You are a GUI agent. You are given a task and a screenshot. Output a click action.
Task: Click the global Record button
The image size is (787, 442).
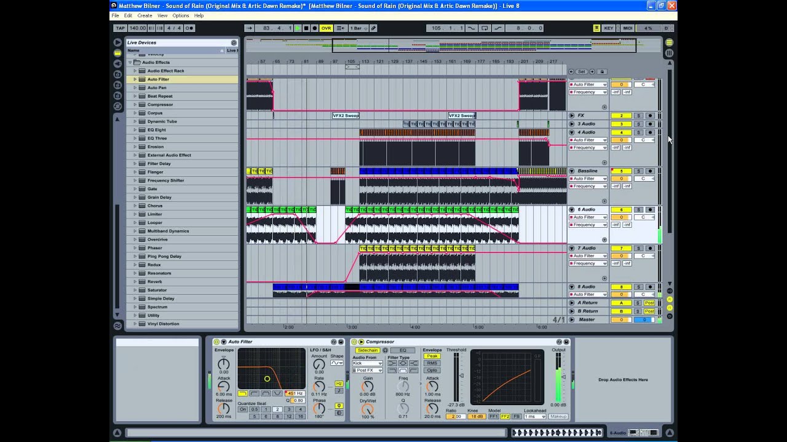click(x=315, y=28)
